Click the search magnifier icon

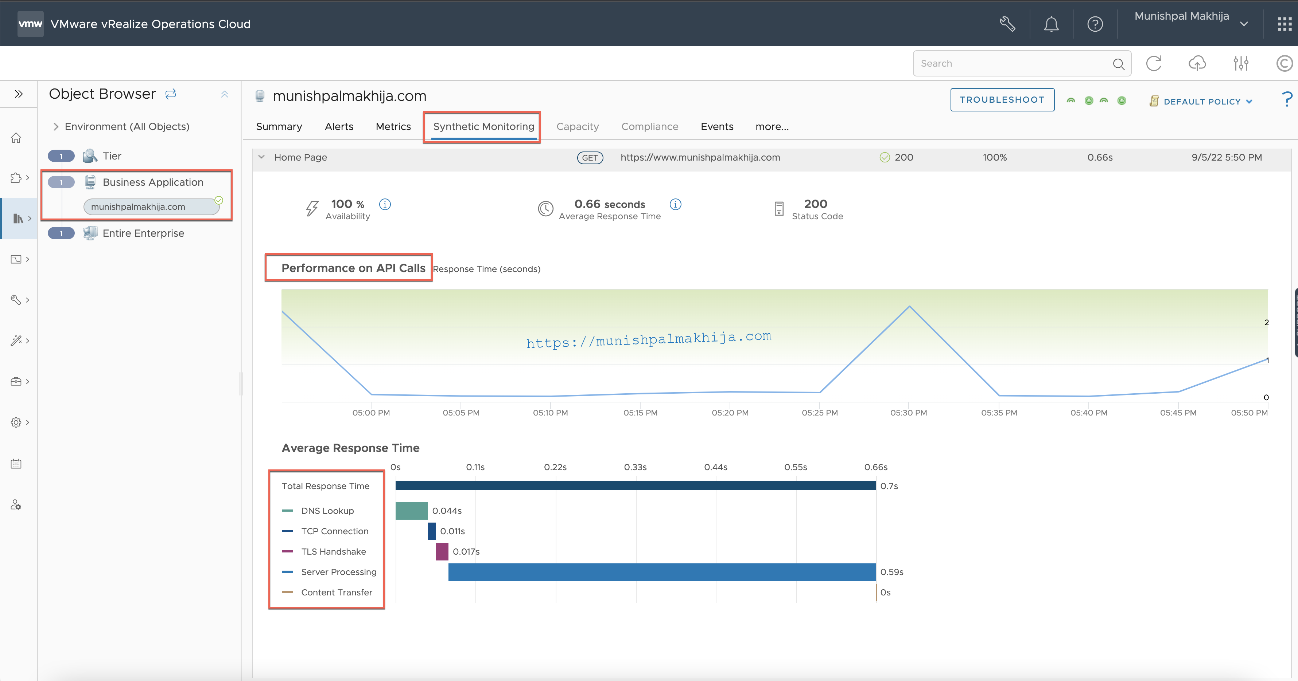tap(1119, 64)
